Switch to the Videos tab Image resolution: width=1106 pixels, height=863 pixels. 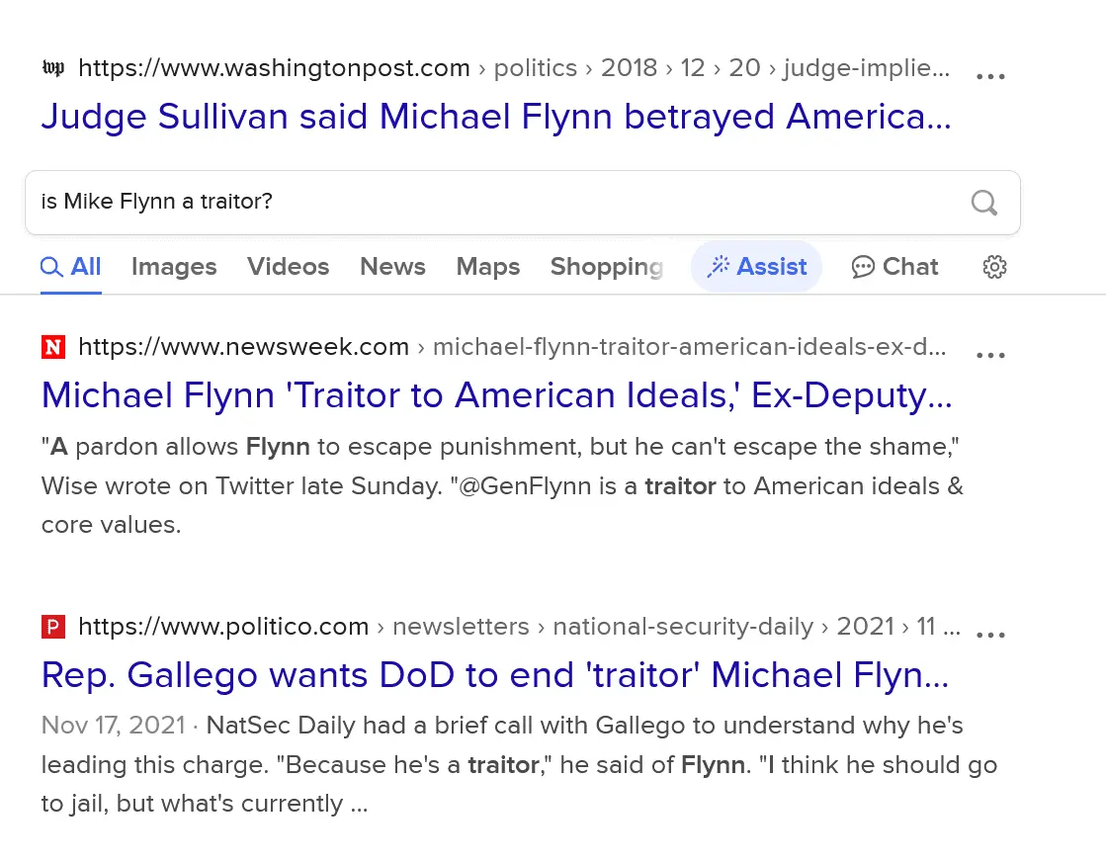click(x=288, y=267)
